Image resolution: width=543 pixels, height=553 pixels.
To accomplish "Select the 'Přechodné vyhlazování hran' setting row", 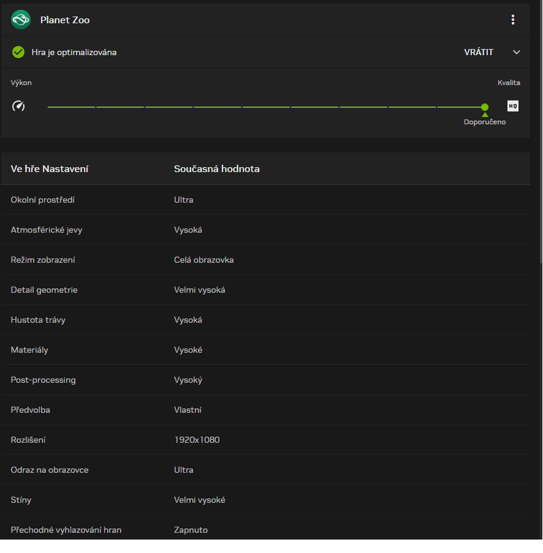I will pyautogui.click(x=265, y=527).
